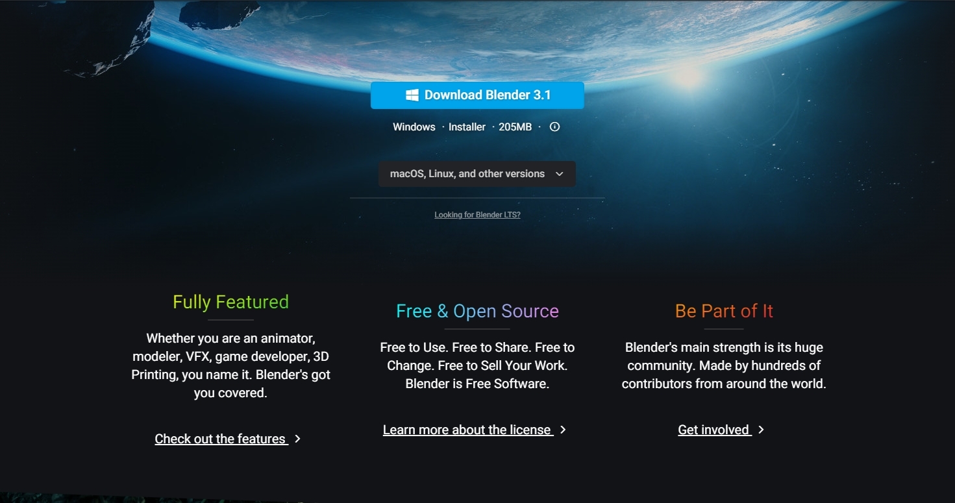This screenshot has width=955, height=503.
Task: Select the Be Part of It heading
Action: pos(724,311)
